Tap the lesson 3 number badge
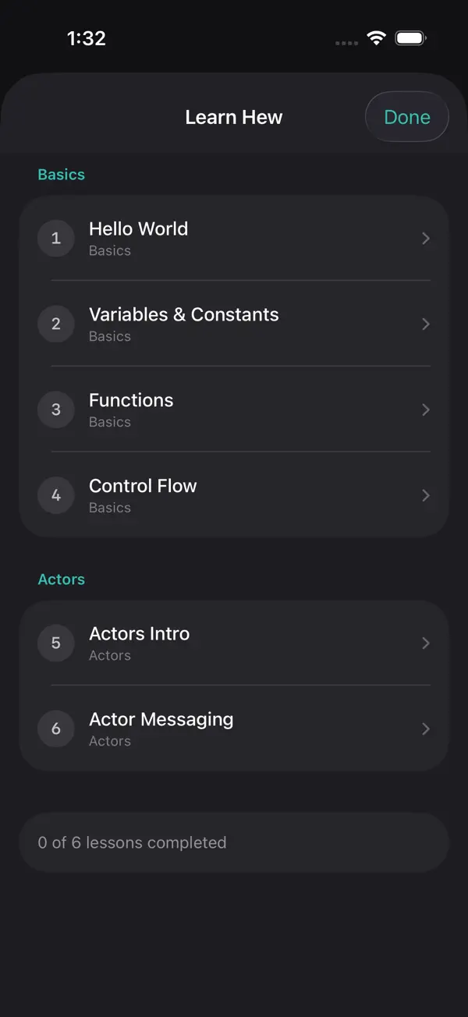Image resolution: width=468 pixels, height=1017 pixels. [56, 409]
